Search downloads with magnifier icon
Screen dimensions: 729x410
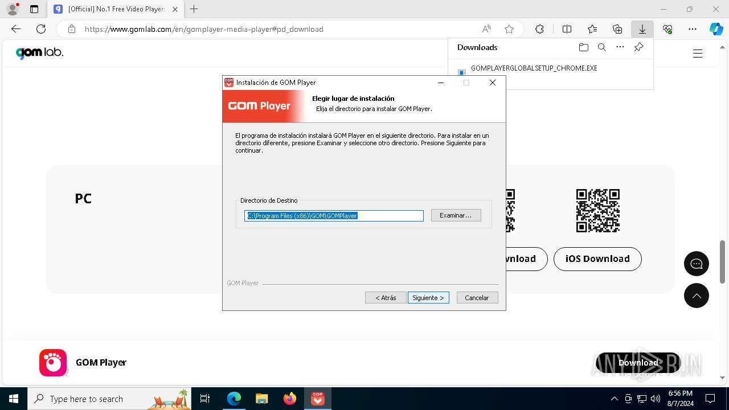click(601, 47)
